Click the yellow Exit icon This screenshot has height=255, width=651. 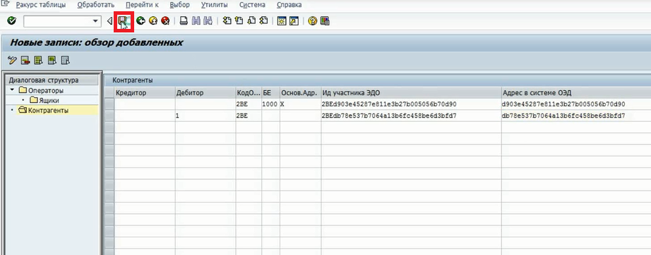(x=153, y=20)
